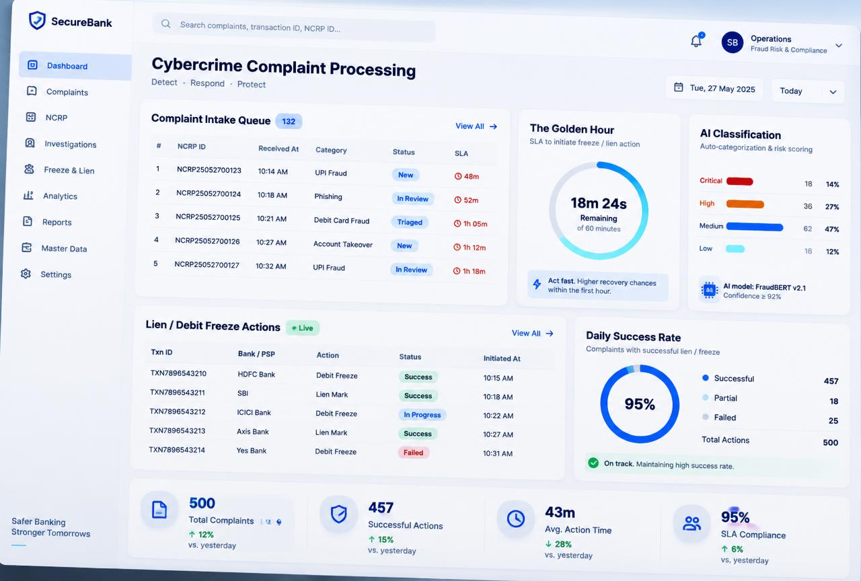Select transaction TXN7896543212
Image resolution: width=861 pixels, height=581 pixels.
point(178,412)
